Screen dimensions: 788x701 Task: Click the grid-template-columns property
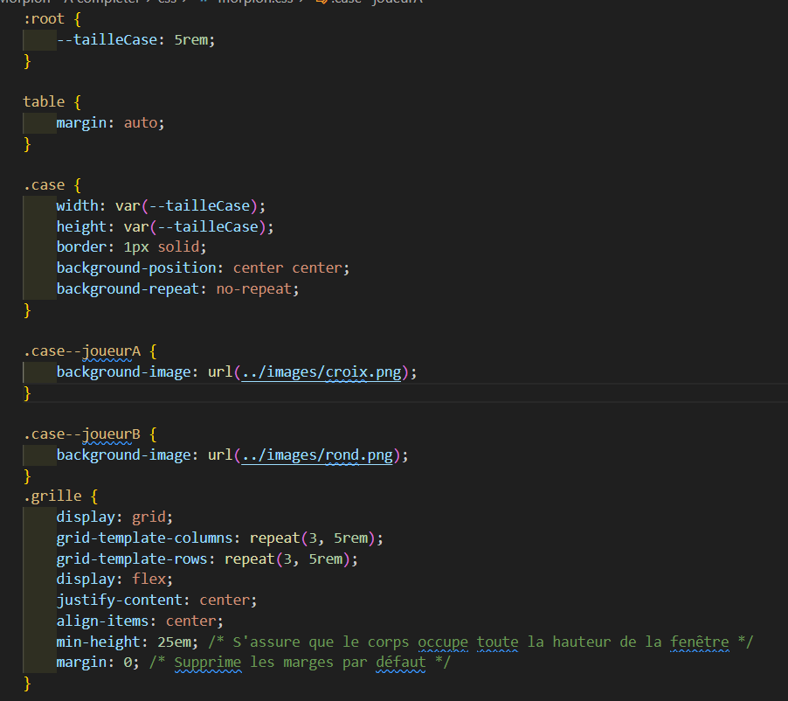point(149,538)
